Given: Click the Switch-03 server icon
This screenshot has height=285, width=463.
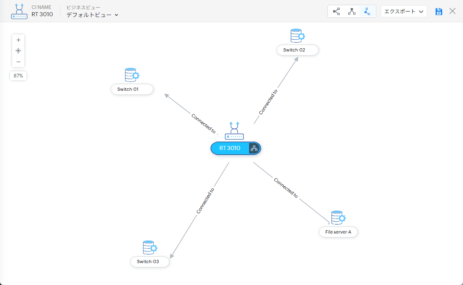Looking at the screenshot, I should pyautogui.click(x=150, y=248).
